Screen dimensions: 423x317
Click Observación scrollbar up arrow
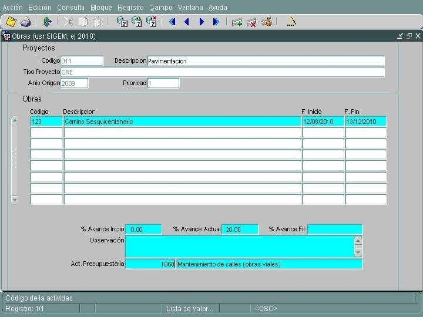pos(358,240)
